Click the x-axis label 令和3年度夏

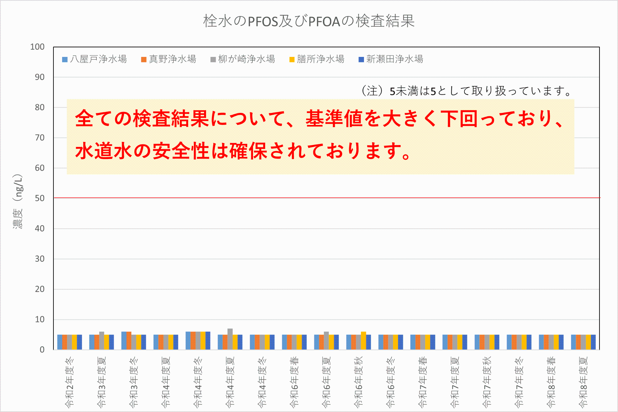coord(102,382)
